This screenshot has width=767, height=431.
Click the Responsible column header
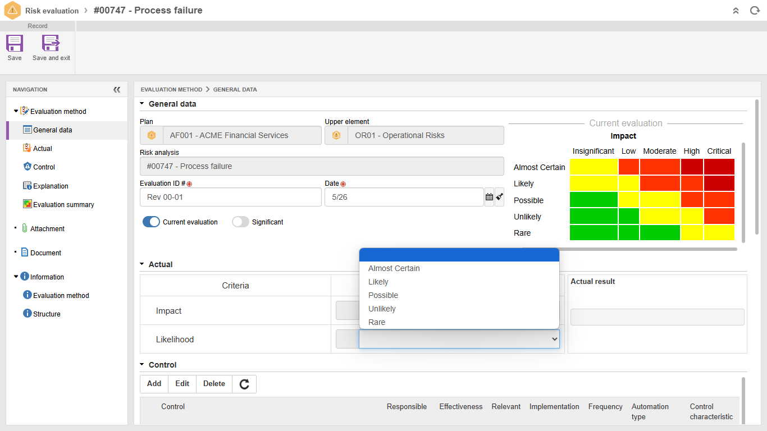(407, 407)
